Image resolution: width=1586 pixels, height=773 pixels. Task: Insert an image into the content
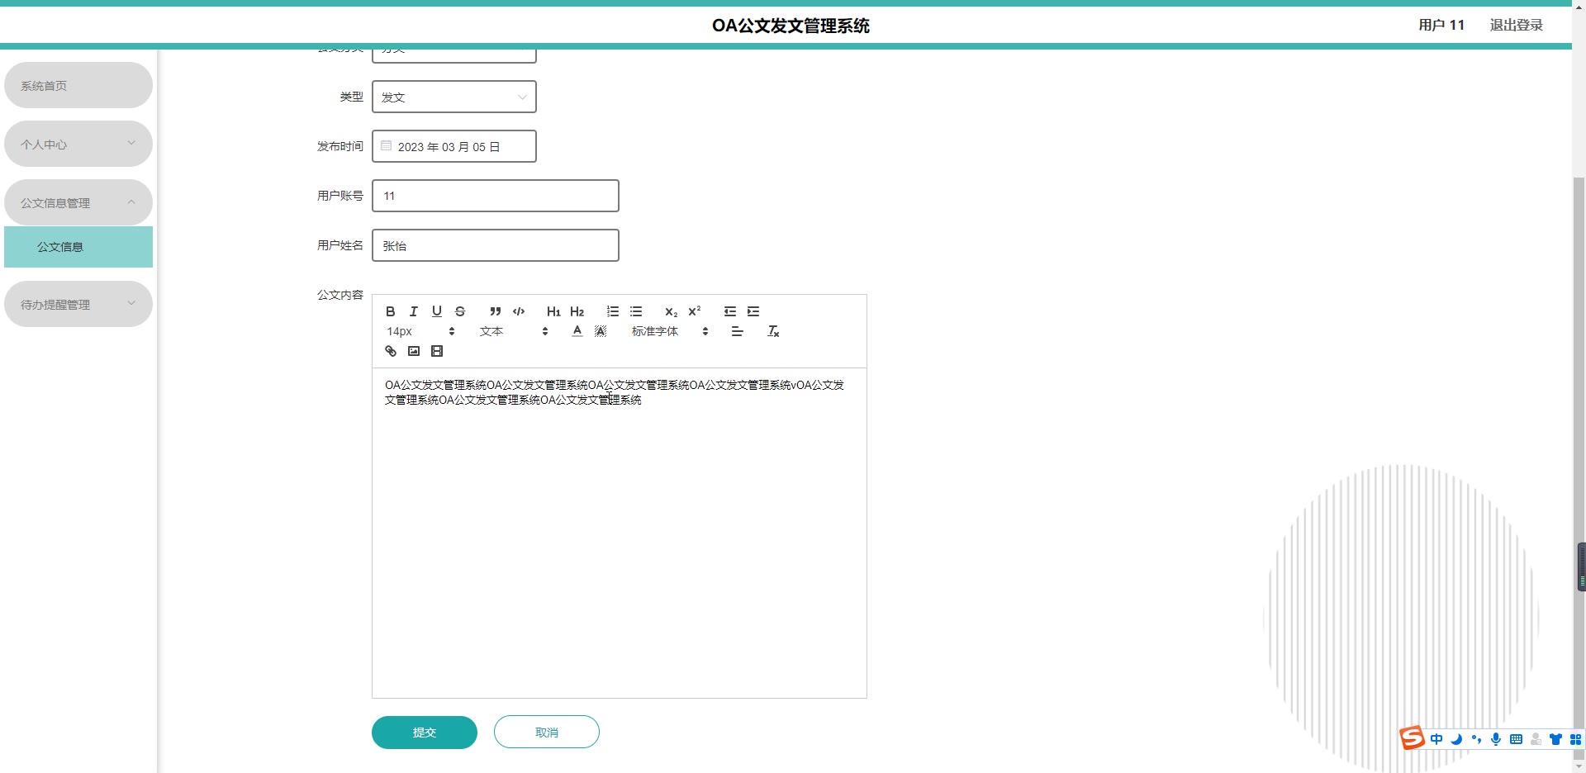(414, 351)
